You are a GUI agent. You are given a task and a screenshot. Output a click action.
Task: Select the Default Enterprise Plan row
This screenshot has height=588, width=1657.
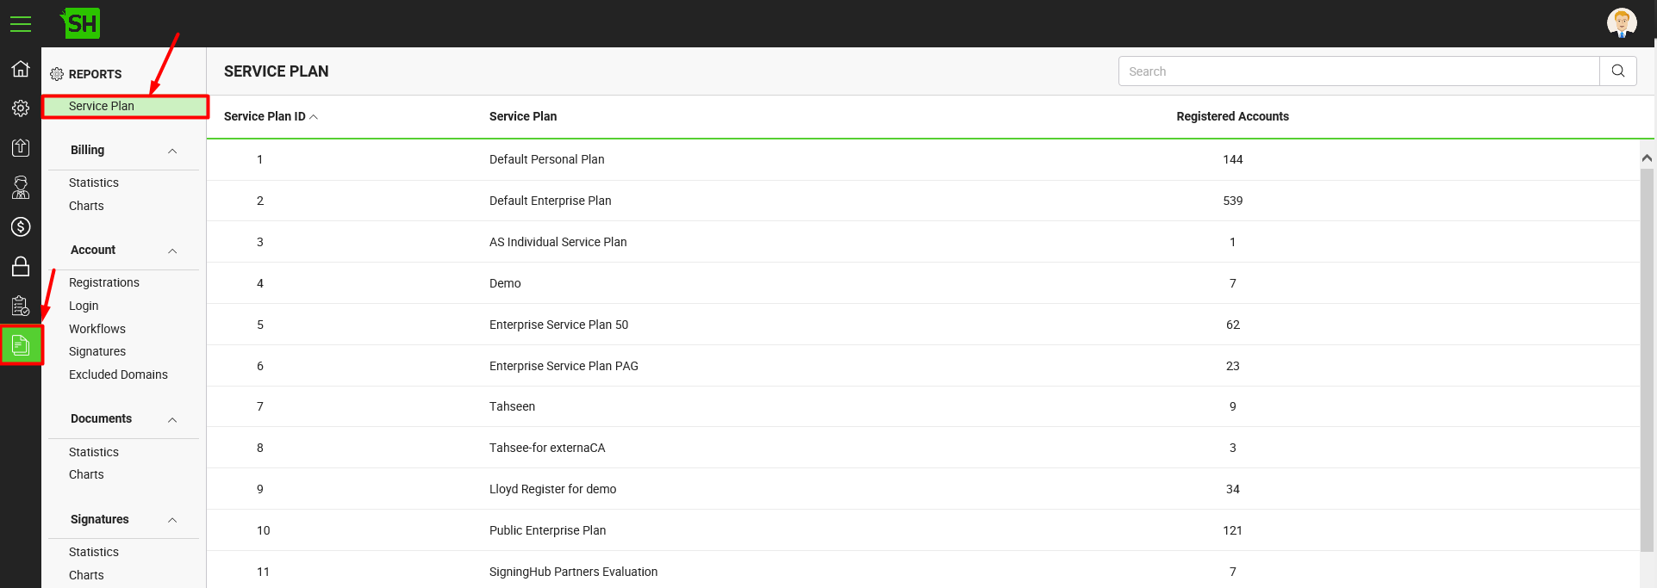click(923, 201)
